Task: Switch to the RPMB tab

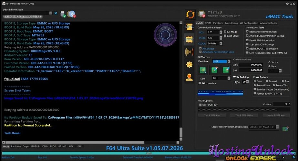Action: (208, 23)
